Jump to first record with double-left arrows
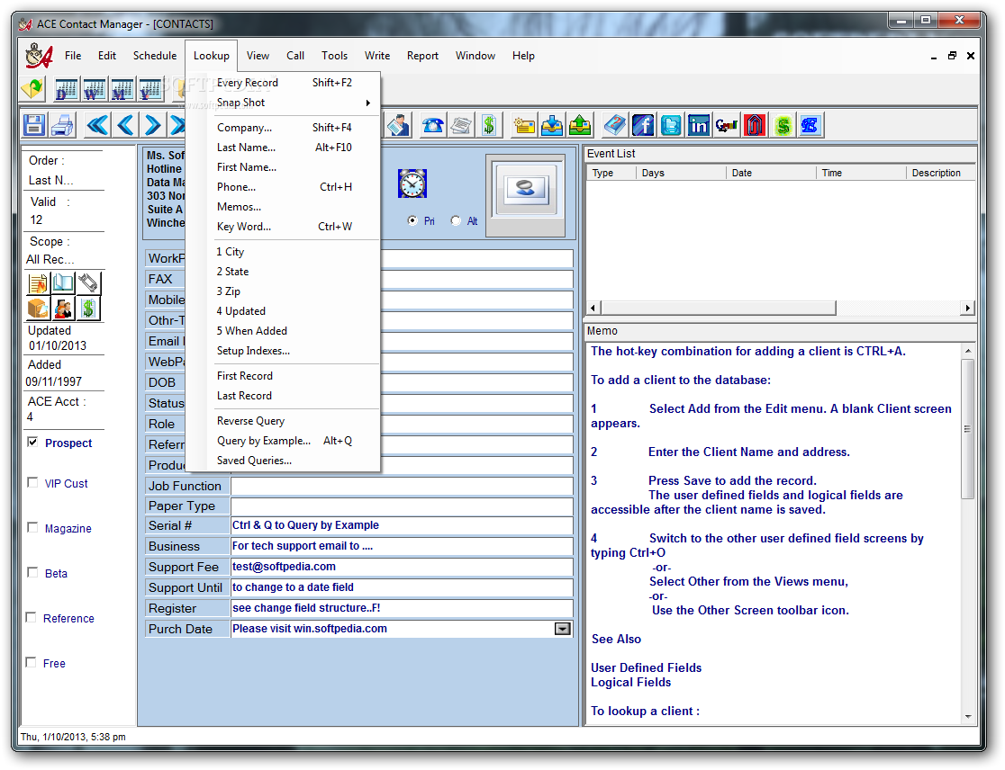The height and width of the screenshot is (770, 1005). pos(97,125)
